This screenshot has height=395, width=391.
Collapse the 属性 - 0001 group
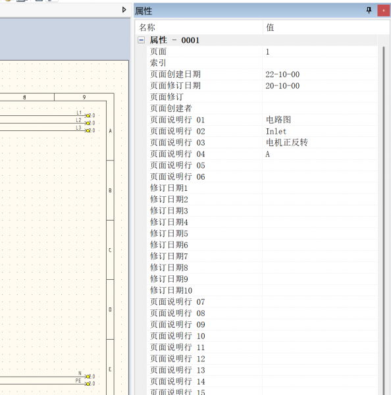pos(142,40)
